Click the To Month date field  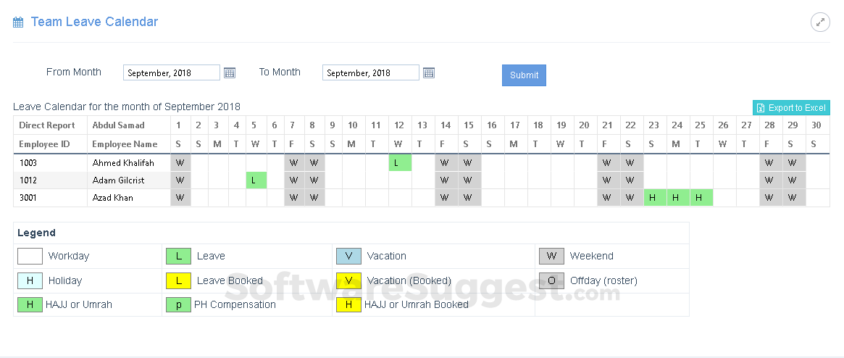tap(371, 72)
